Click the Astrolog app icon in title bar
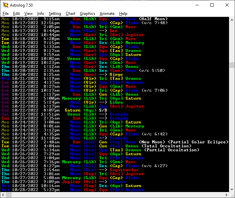 [6, 5]
